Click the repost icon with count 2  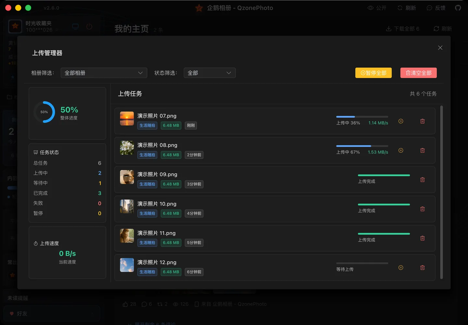(160, 304)
